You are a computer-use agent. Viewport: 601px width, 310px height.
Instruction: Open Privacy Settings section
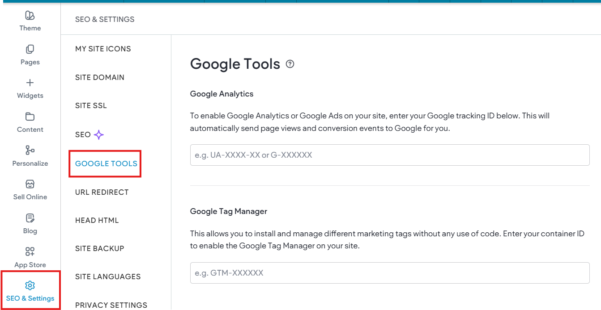pyautogui.click(x=111, y=305)
